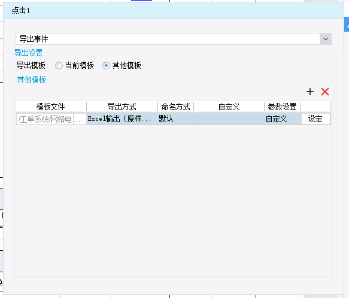Open the 导出事件 dropdown arrow

tap(326, 39)
